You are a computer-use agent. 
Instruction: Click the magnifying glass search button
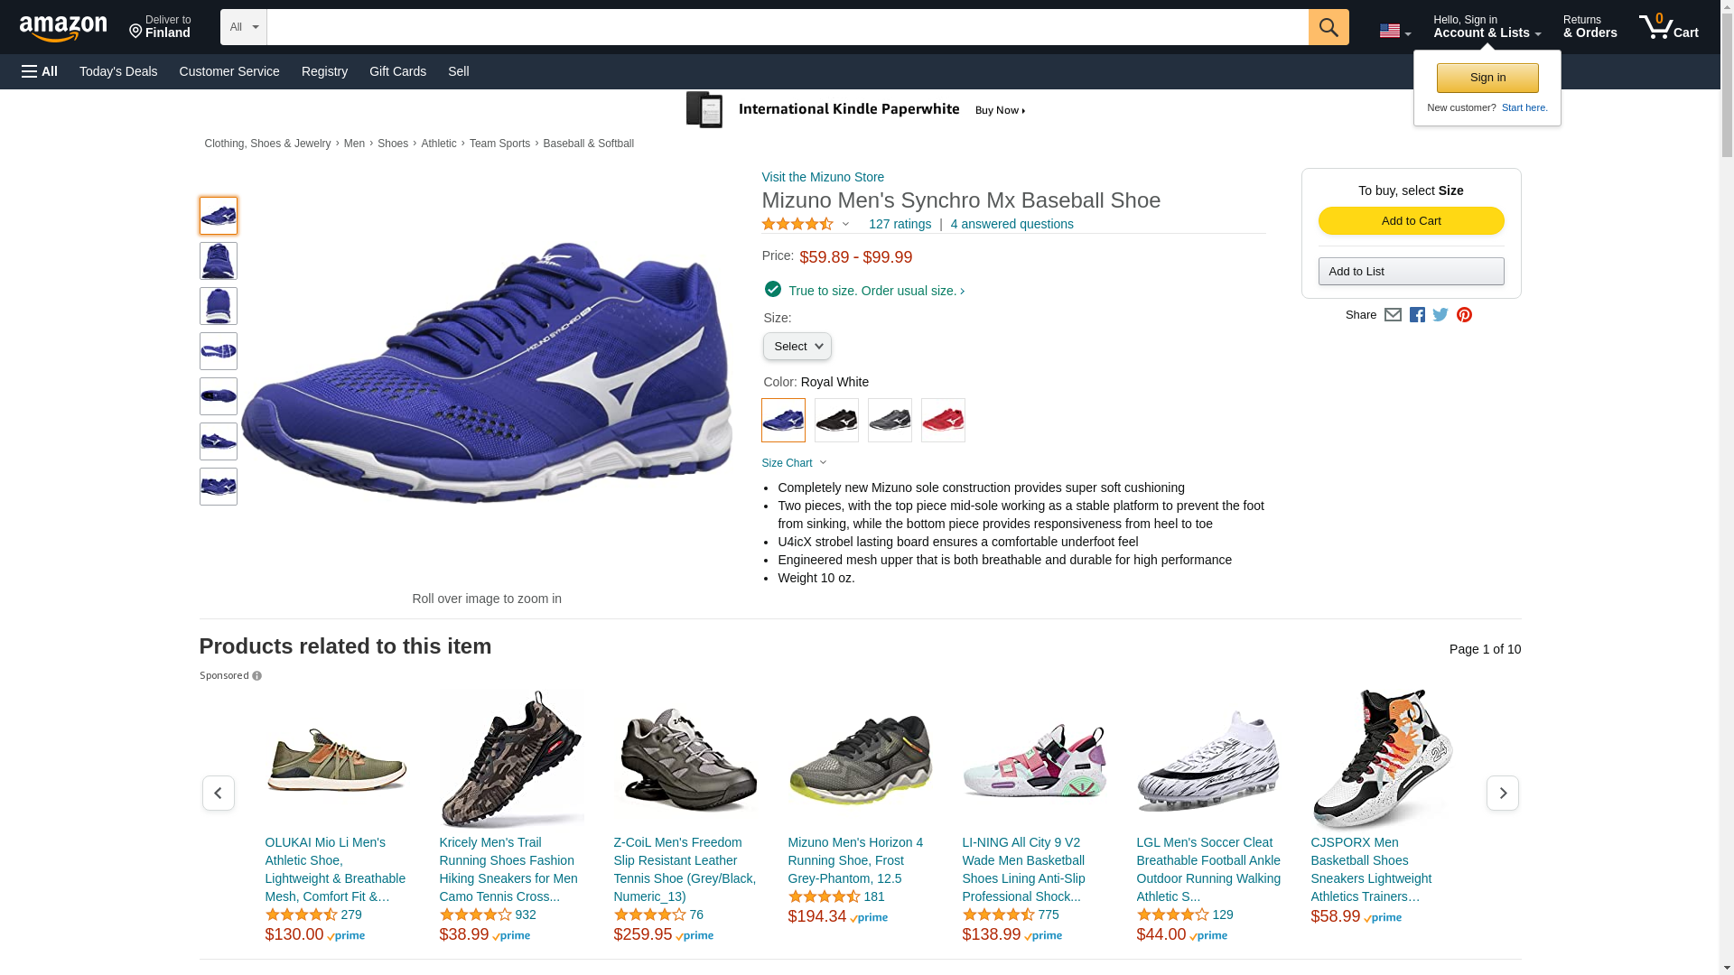click(x=1328, y=27)
